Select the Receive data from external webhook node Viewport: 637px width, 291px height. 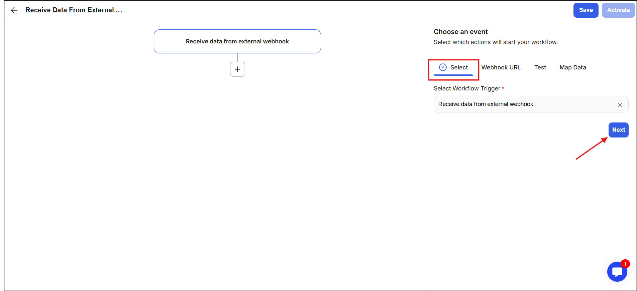(237, 41)
